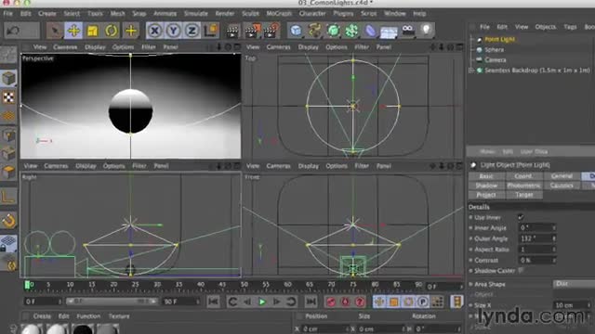595x334 pixels.
Task: Open Object Manager Objects menu
Action: pos(546,27)
